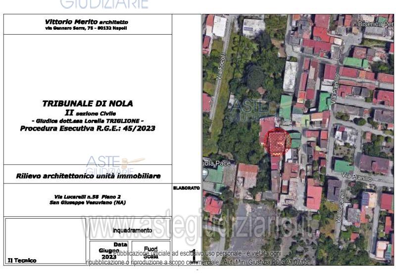
Task: Click the red hatched circle property marker
Action: click(x=278, y=142)
